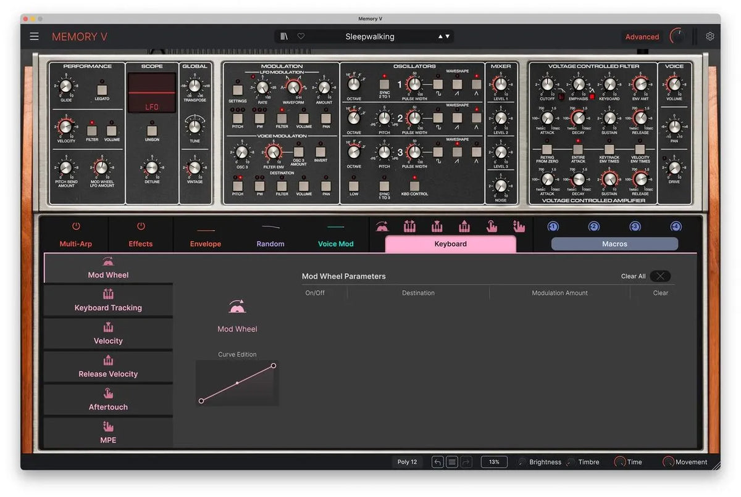The height and width of the screenshot is (497, 741).
Task: Open the settings gear icon
Action: pyautogui.click(x=710, y=36)
